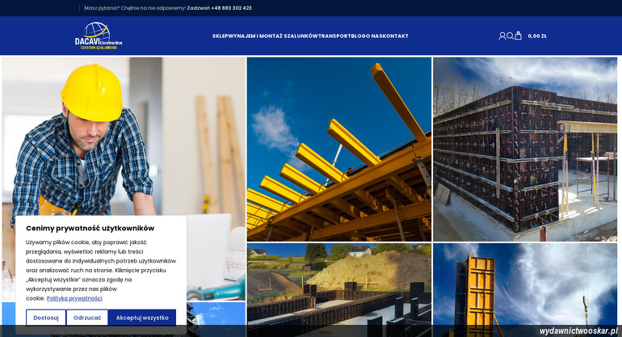
Task: Click the Akceptuj wszystko button
Action: pyautogui.click(x=142, y=318)
